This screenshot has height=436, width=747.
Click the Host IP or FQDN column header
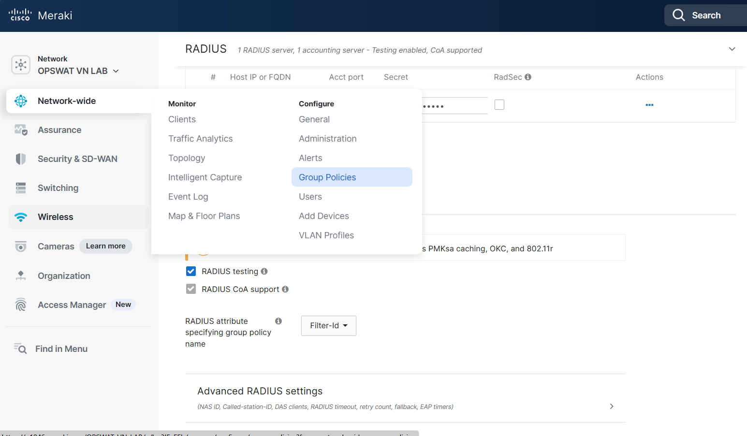click(260, 77)
